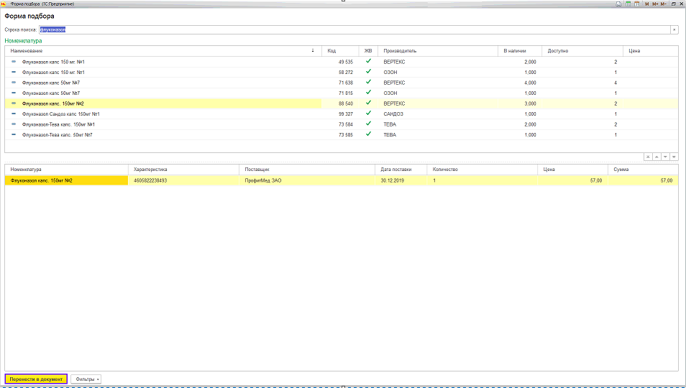Open the Фильтры dropdown
Image resolution: width=686 pixels, height=388 pixels.
click(x=86, y=379)
